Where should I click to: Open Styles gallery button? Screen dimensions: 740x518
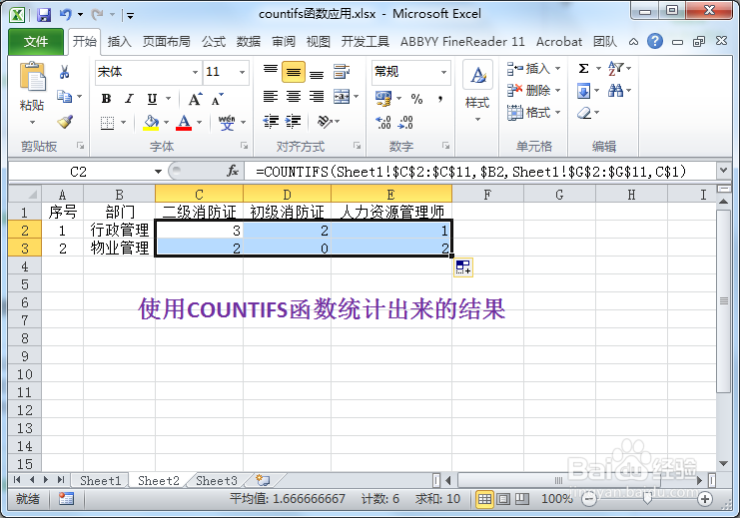pyautogui.click(x=477, y=91)
